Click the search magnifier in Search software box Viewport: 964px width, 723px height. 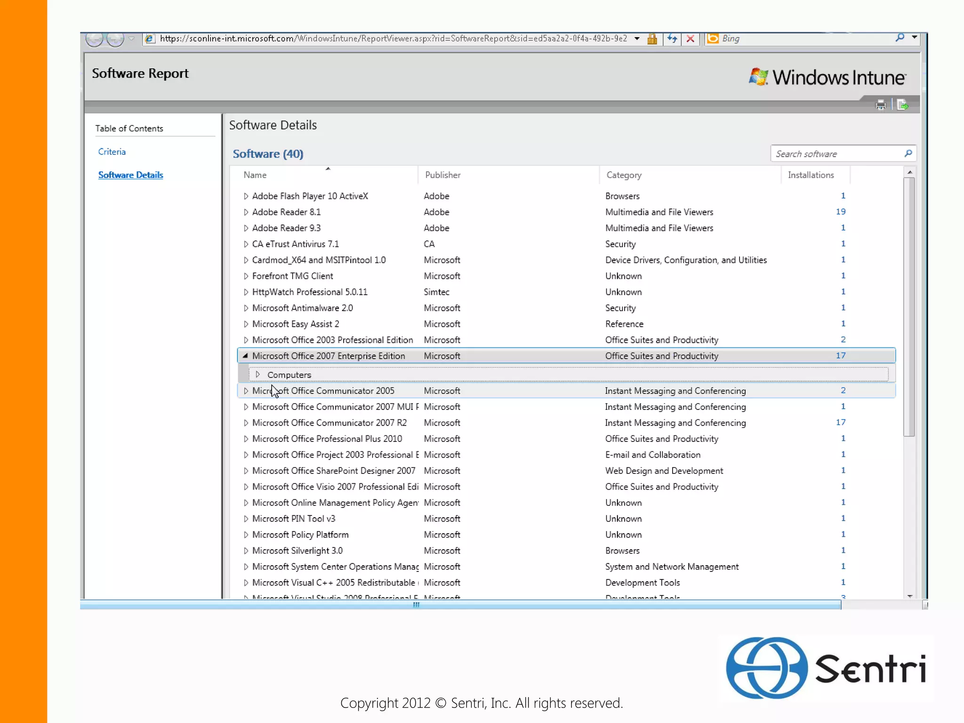coord(908,153)
